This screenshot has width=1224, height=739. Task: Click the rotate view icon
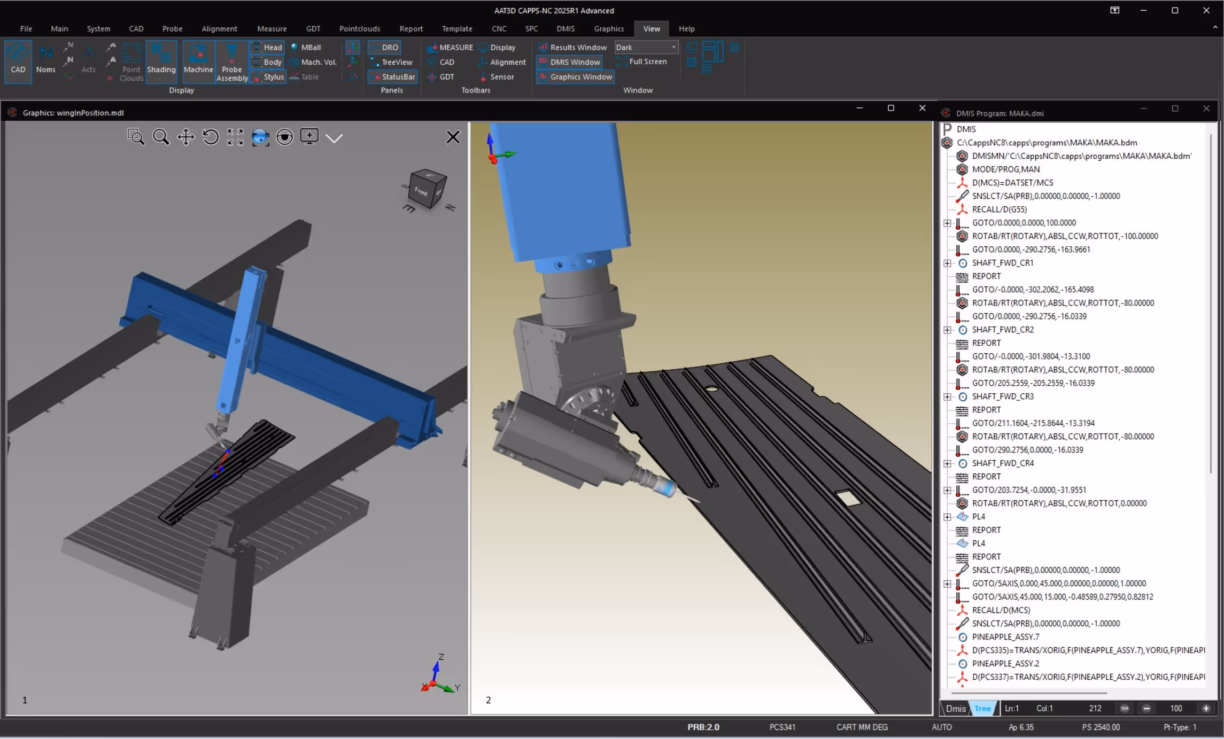pyautogui.click(x=211, y=137)
